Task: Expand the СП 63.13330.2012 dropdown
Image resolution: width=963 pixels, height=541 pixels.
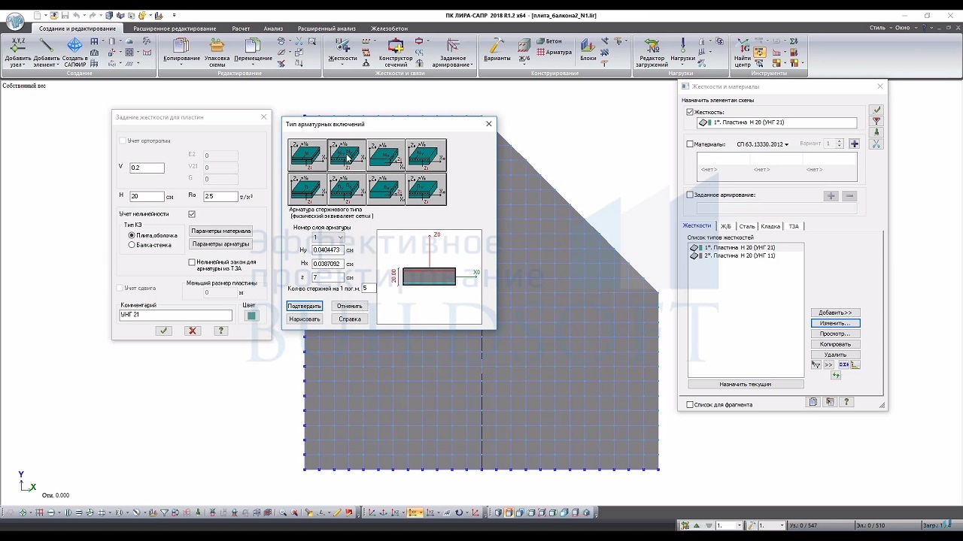Action: point(786,144)
